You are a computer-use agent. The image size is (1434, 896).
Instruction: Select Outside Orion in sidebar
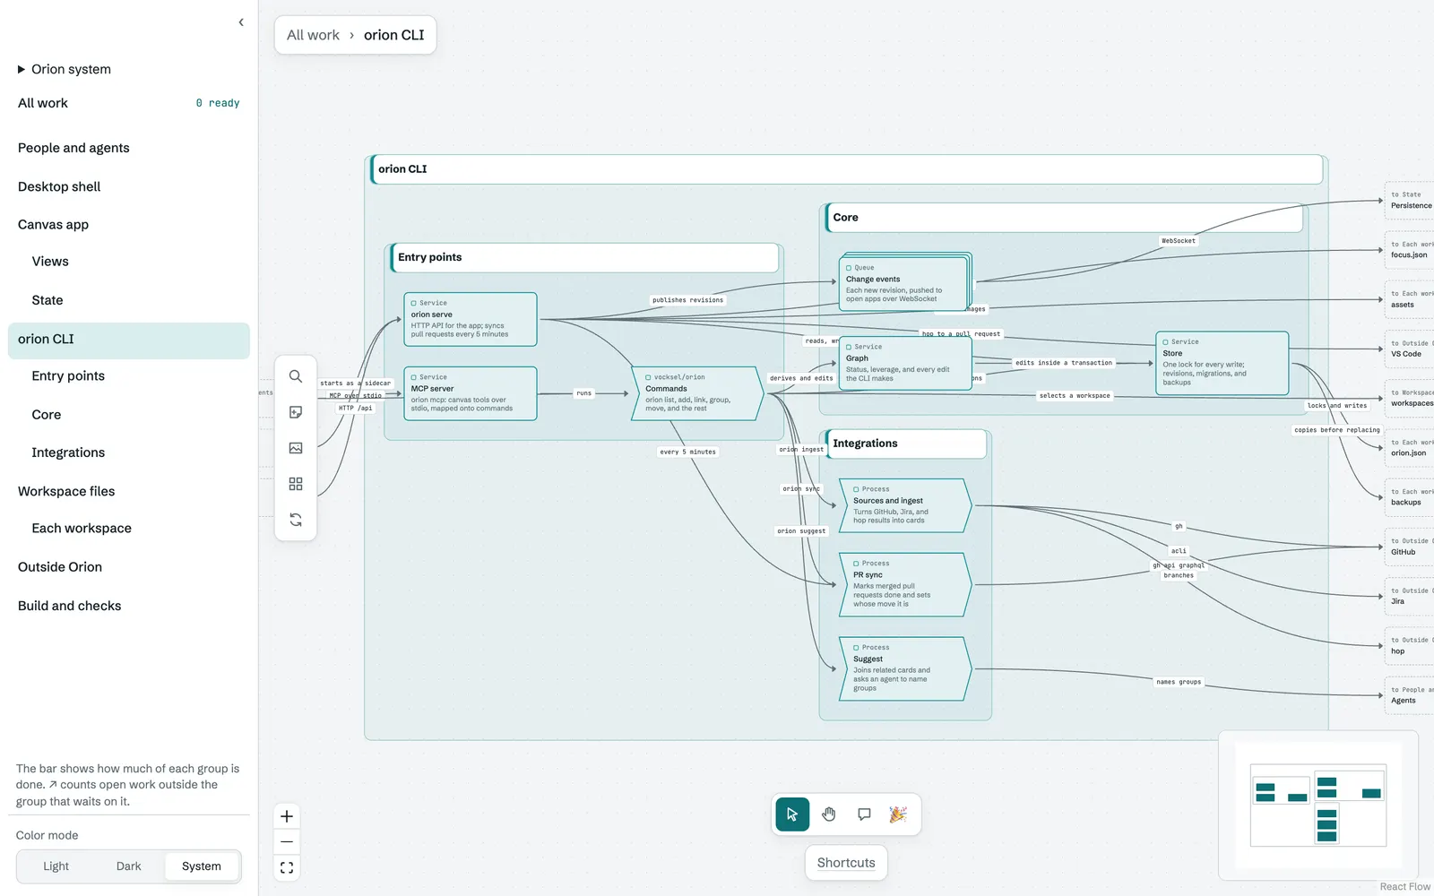click(129, 567)
